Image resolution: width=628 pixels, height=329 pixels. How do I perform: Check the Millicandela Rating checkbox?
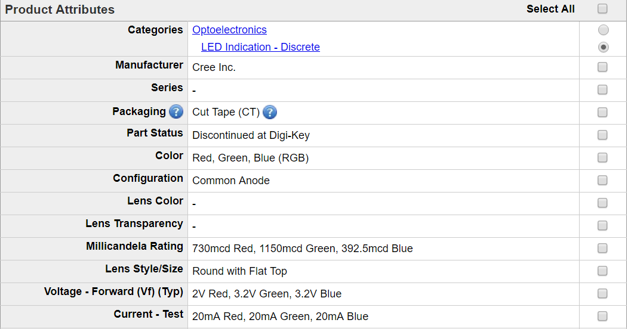tap(602, 249)
